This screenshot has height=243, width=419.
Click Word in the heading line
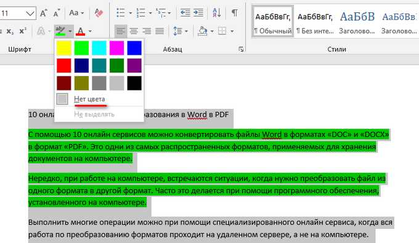[197, 114]
